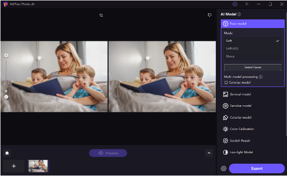Open the Denoise model label
The height and width of the screenshot is (176, 287).
[240, 106]
